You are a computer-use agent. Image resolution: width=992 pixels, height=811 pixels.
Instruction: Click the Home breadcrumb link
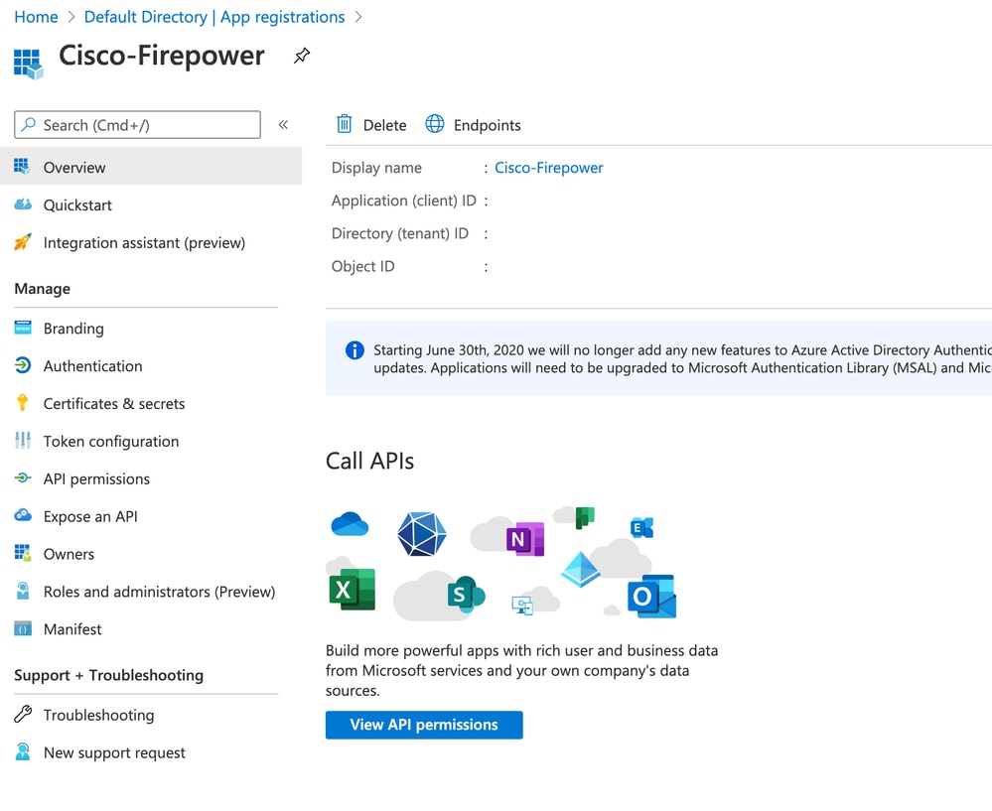coord(36,17)
